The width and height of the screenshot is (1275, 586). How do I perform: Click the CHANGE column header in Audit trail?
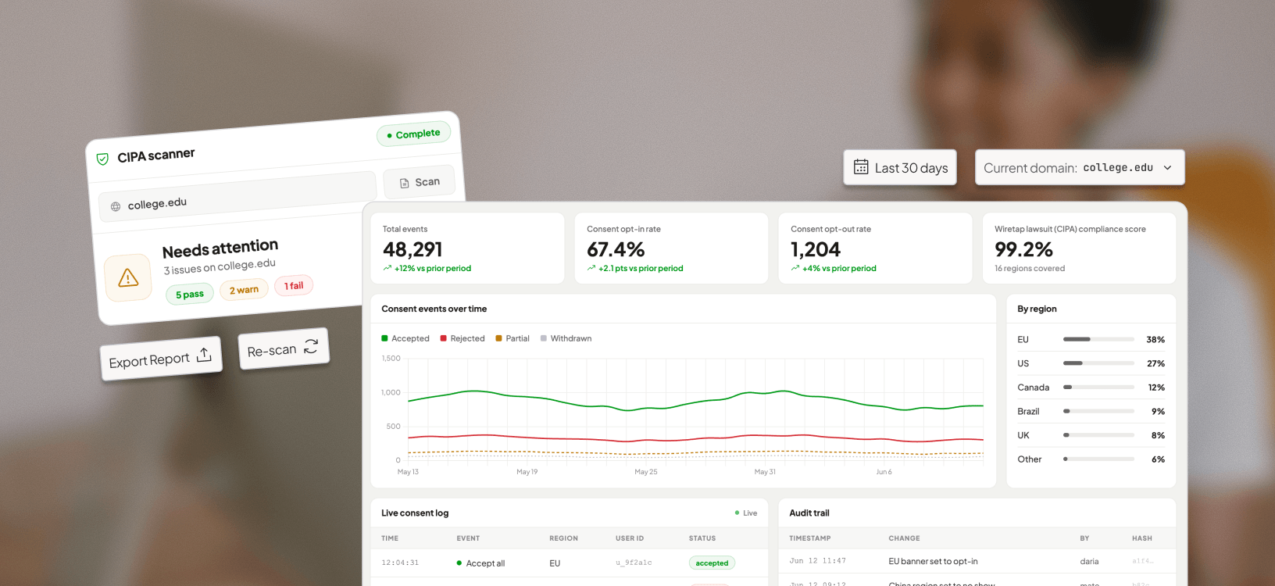904,538
